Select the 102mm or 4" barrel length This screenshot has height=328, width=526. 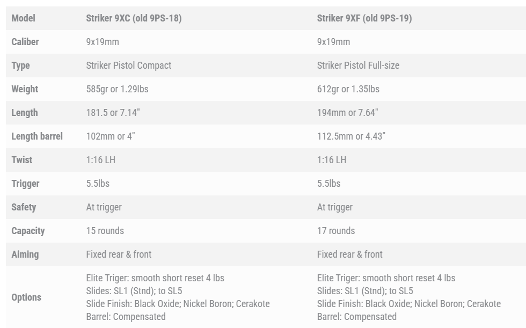pyautogui.click(x=111, y=136)
